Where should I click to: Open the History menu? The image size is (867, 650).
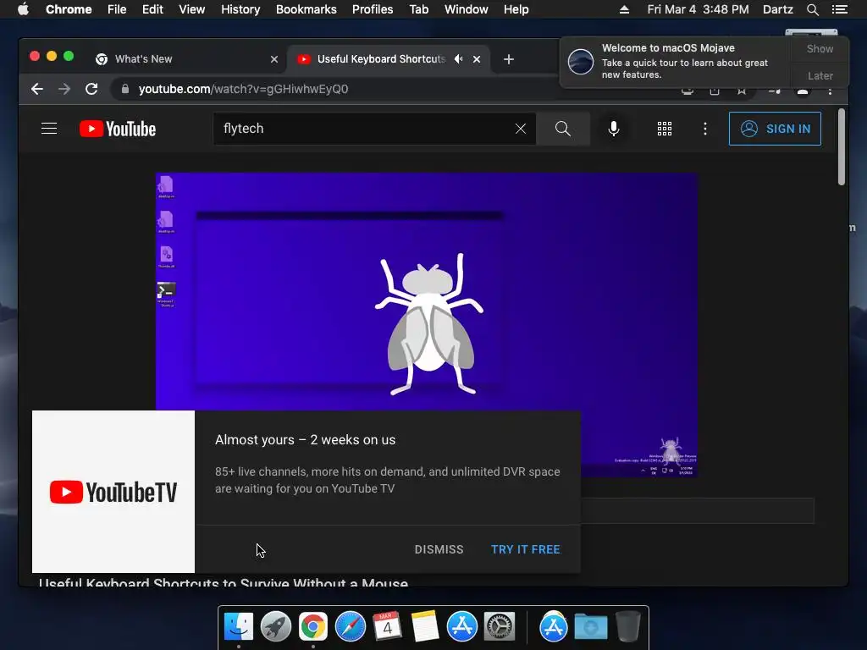click(240, 9)
